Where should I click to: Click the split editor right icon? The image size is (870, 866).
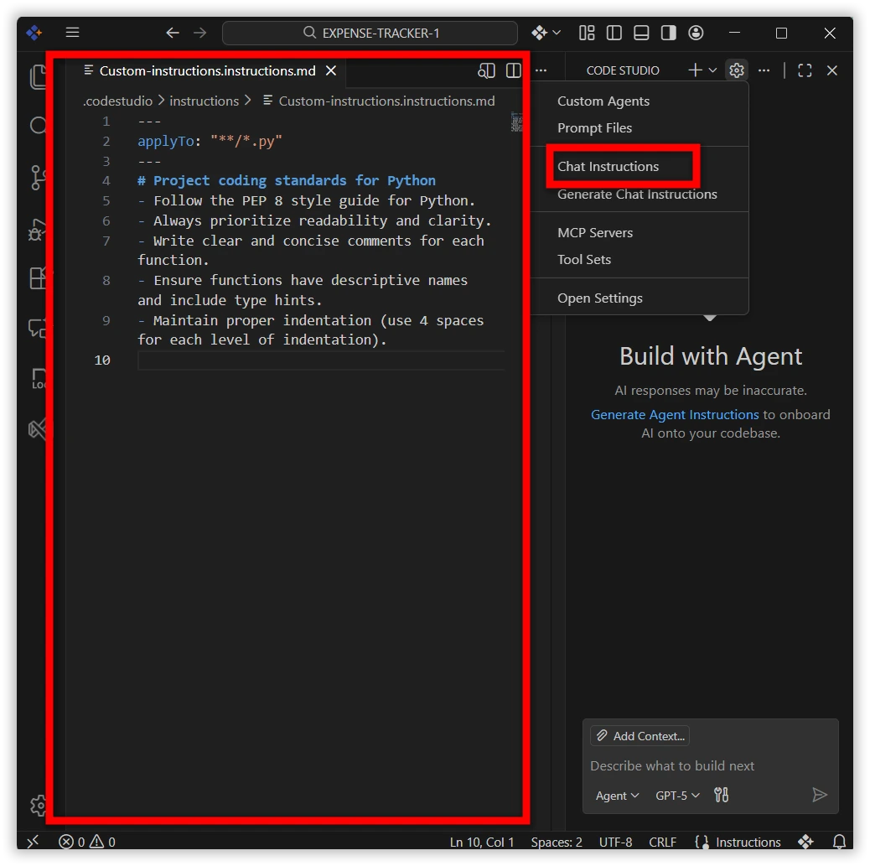tap(513, 70)
